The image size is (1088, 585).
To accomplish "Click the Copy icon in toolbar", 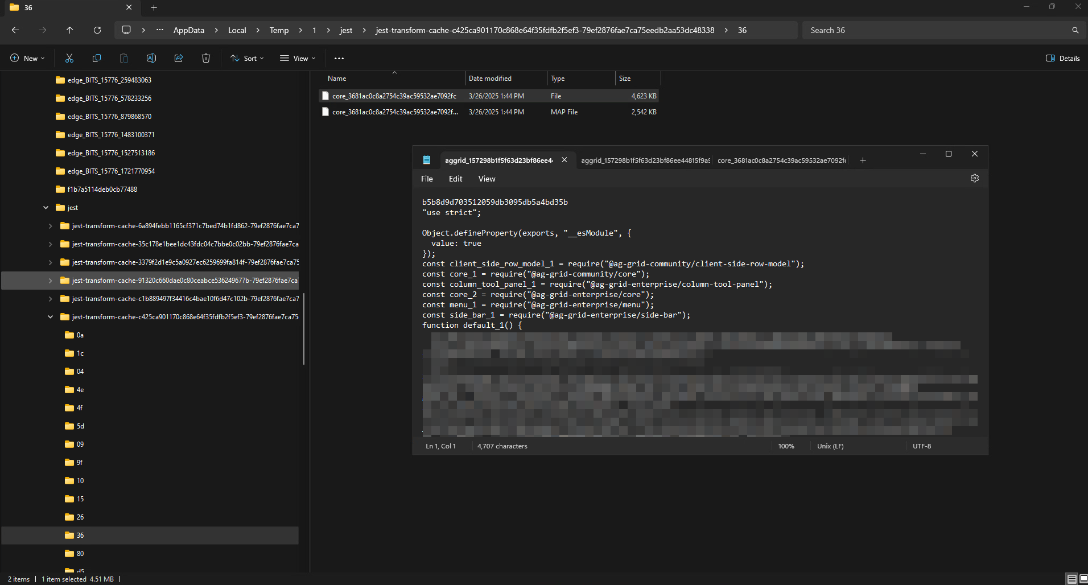I will [97, 58].
